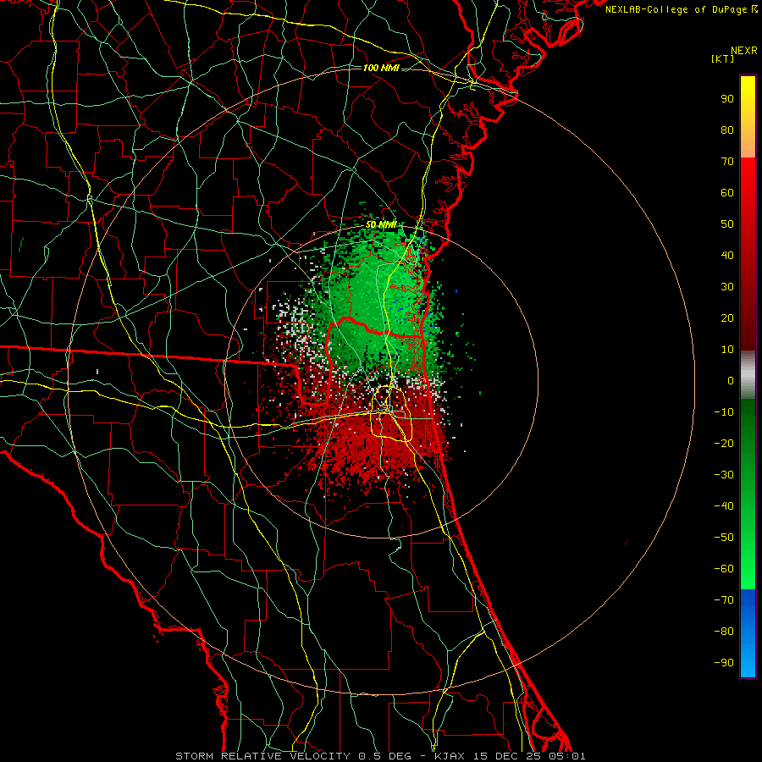This screenshot has width=762, height=762.
Task: Click the KJAX station identifier in the caption
Action: click(448, 756)
